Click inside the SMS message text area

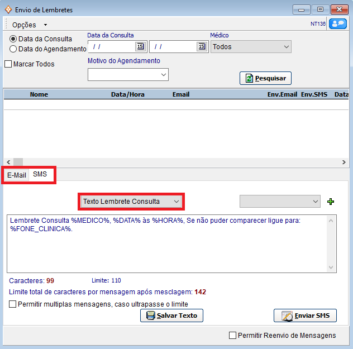point(168,246)
